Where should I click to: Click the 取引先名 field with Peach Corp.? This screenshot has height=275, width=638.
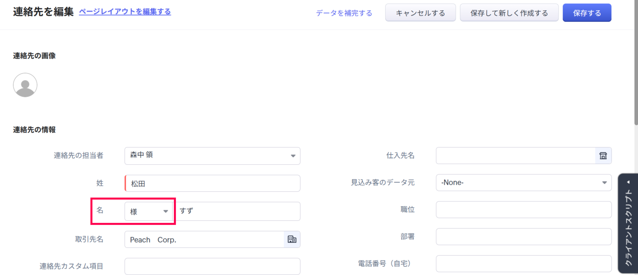[204, 240]
